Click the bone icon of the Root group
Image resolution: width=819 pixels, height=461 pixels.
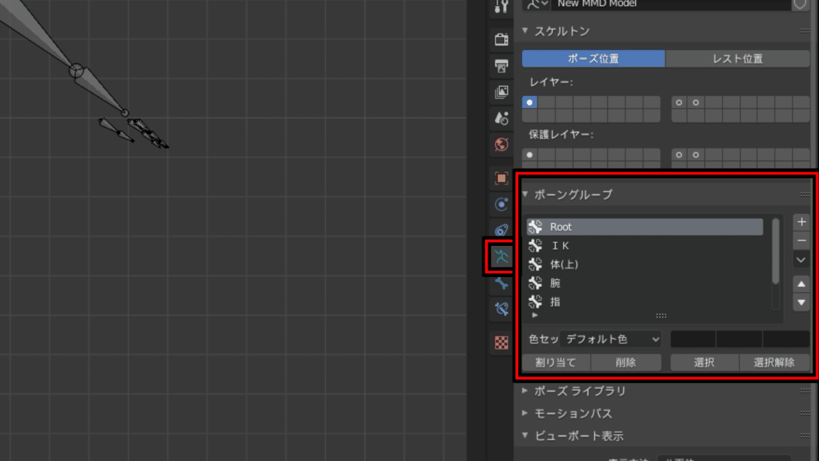pyautogui.click(x=536, y=227)
